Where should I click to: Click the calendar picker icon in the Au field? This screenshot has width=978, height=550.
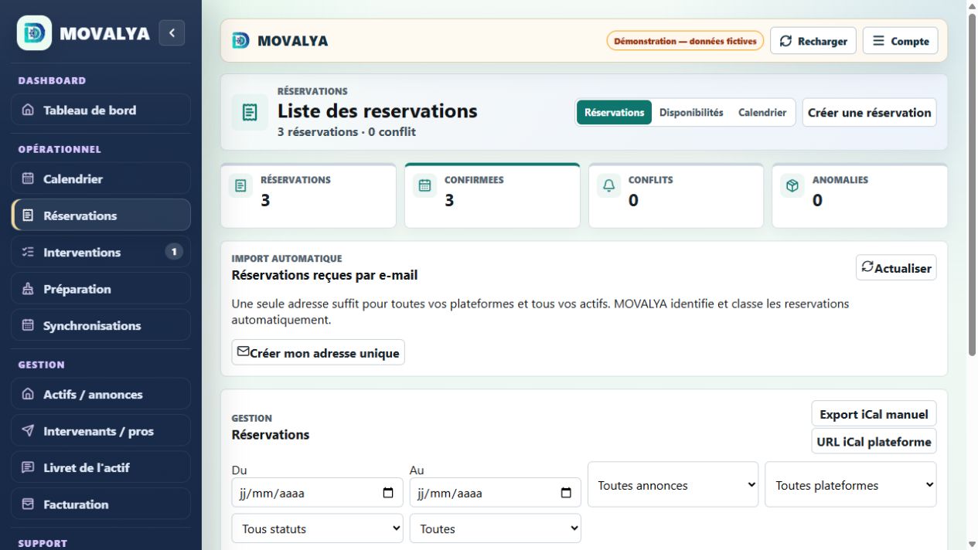(566, 493)
